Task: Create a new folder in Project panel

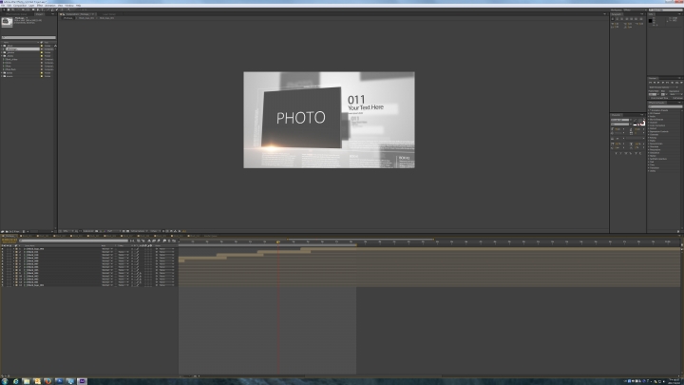Action: pyautogui.click(x=7, y=232)
